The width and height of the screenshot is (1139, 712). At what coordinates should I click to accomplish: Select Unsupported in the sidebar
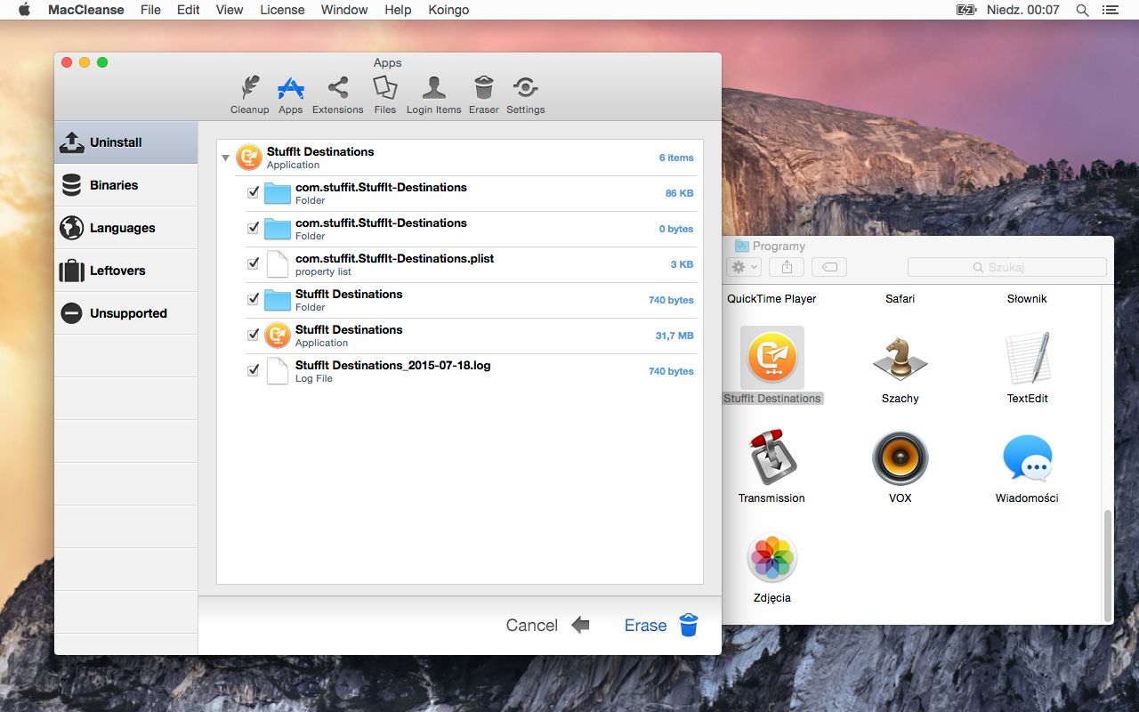(125, 313)
